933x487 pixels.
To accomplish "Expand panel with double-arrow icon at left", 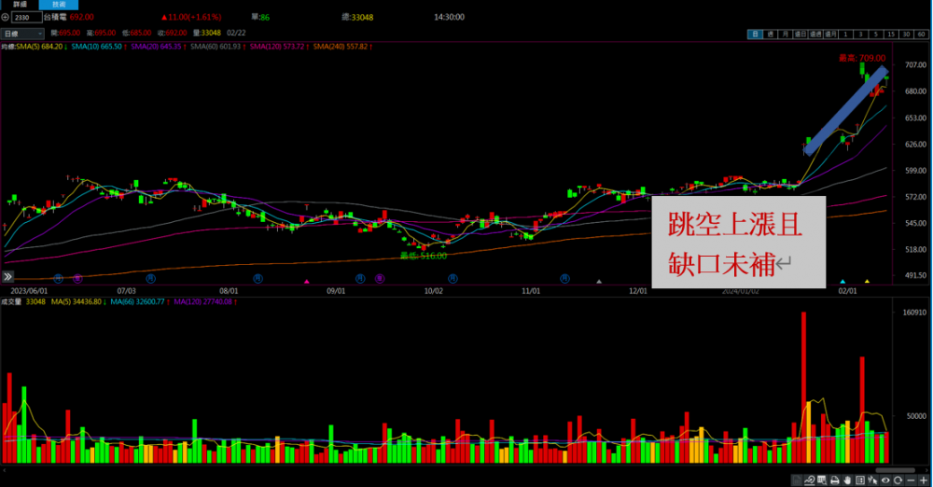I will click(7, 276).
